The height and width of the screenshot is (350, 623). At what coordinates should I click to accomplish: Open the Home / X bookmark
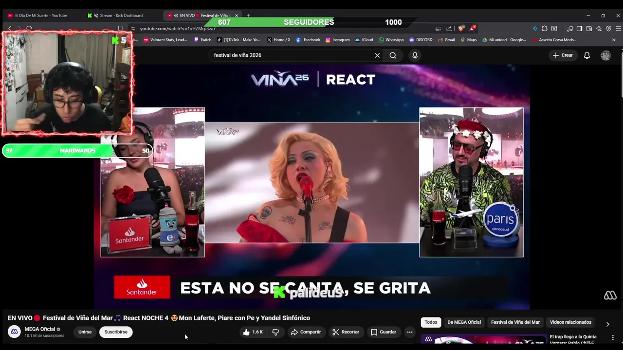(x=278, y=40)
